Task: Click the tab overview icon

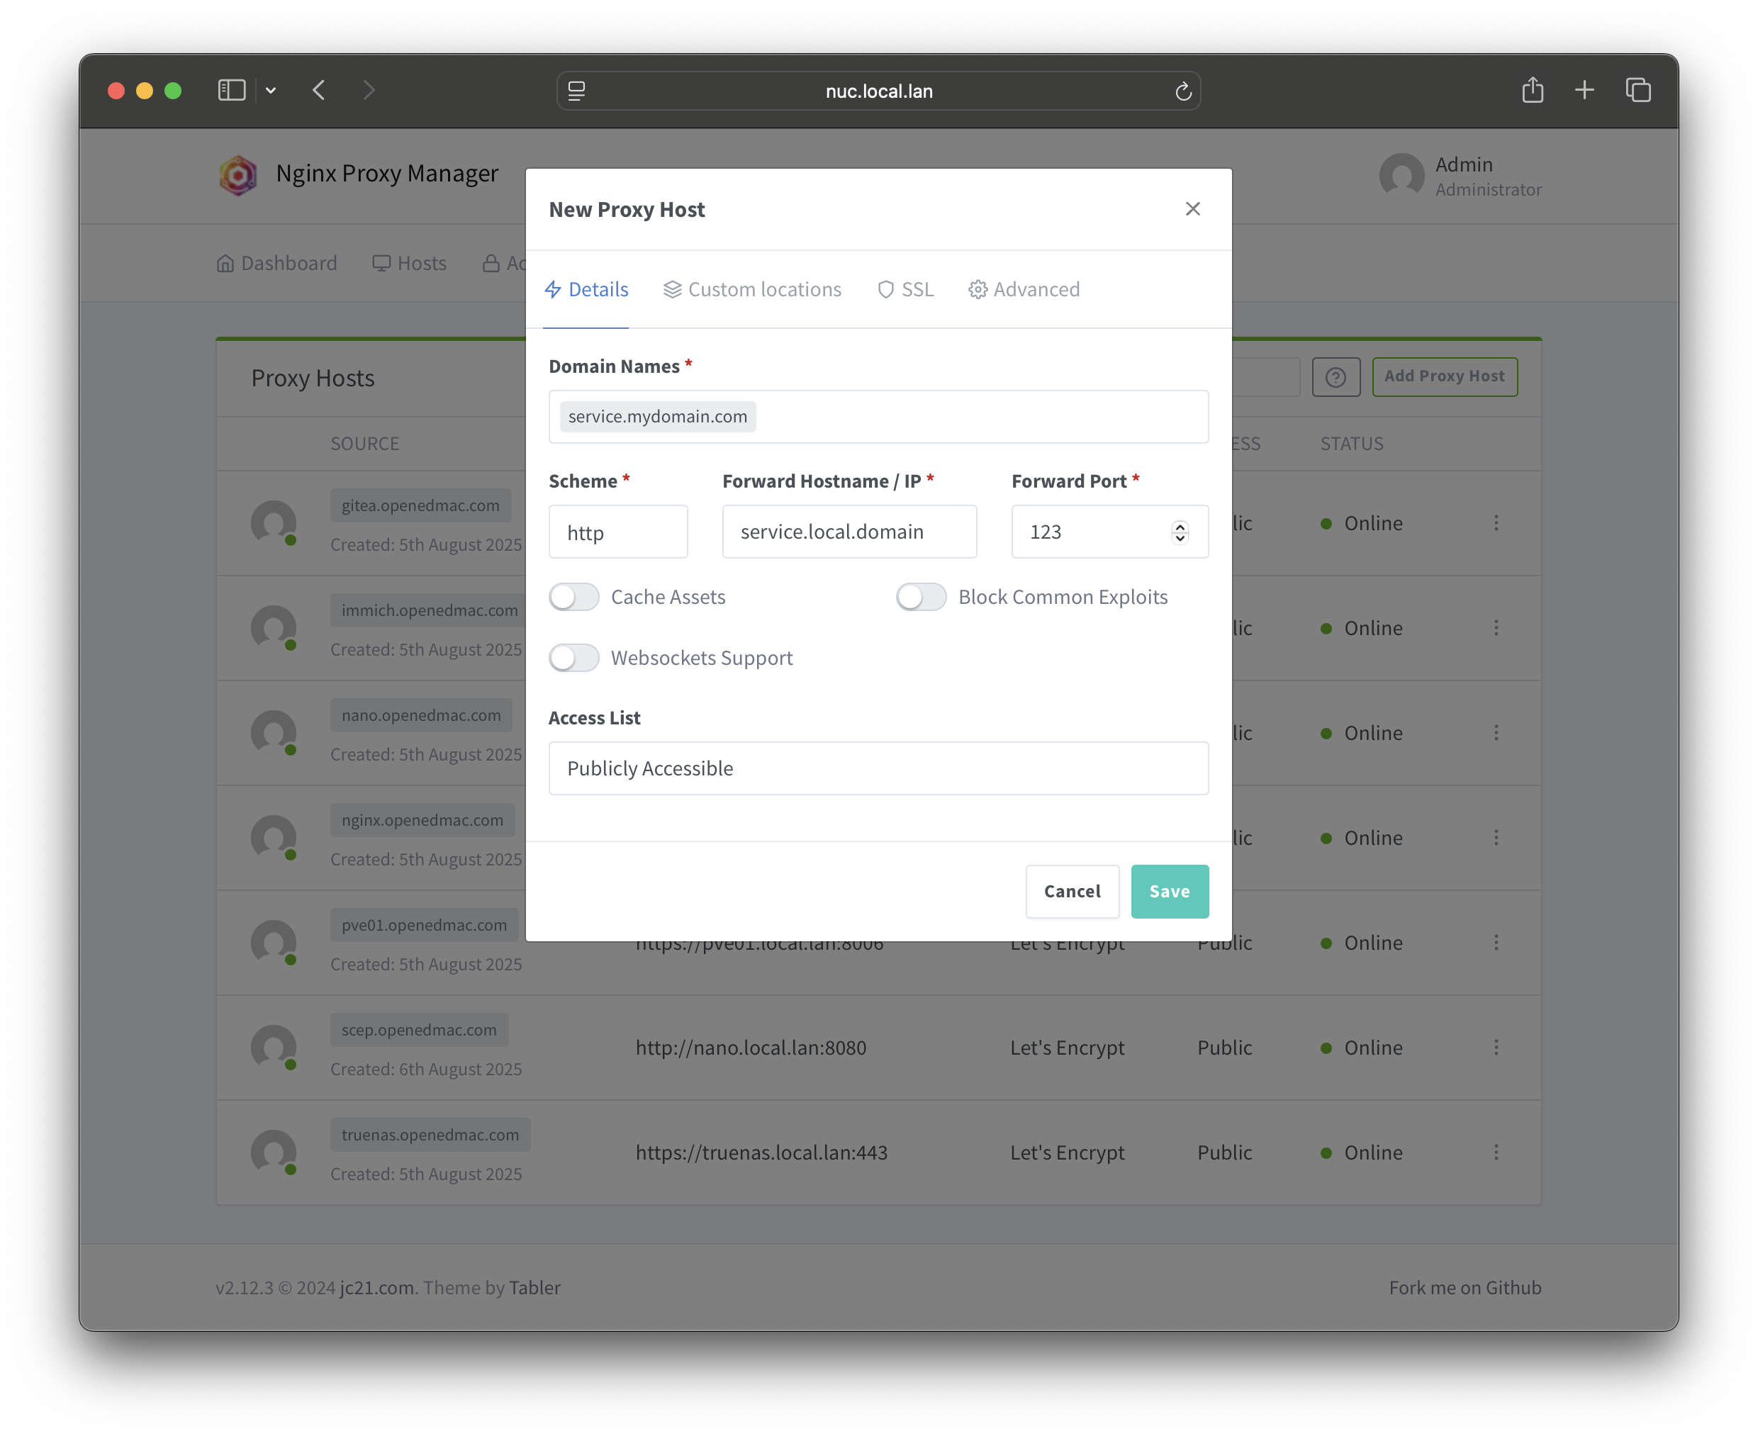Action: (1638, 90)
